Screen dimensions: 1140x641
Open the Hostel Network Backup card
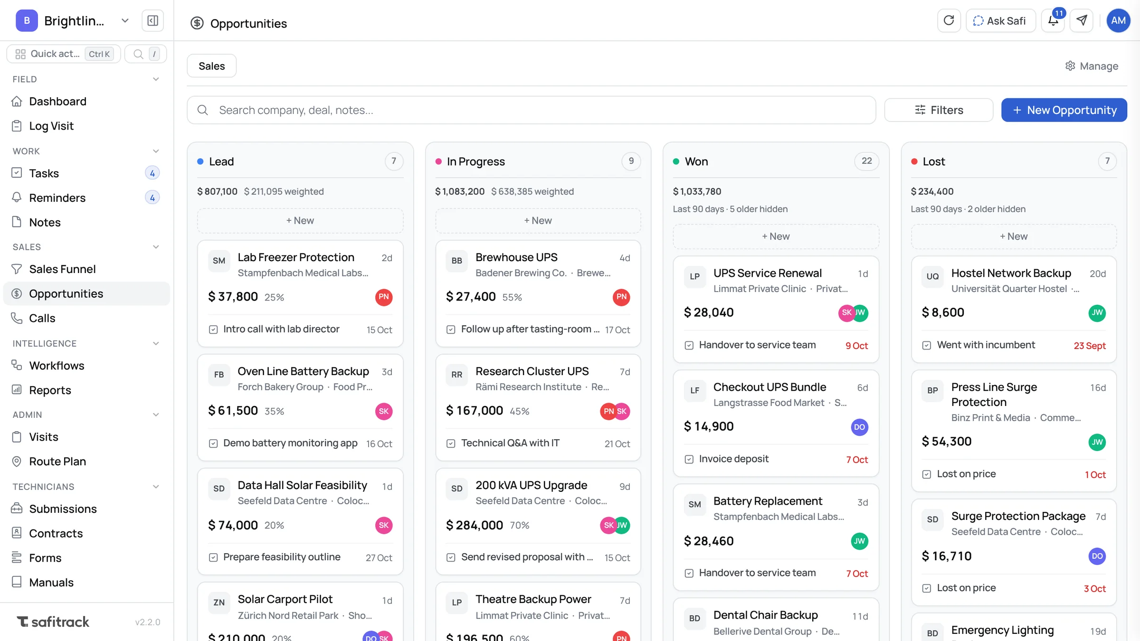1014,310
